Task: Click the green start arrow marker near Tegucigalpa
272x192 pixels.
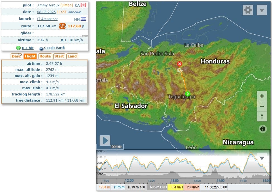Action: (188, 94)
